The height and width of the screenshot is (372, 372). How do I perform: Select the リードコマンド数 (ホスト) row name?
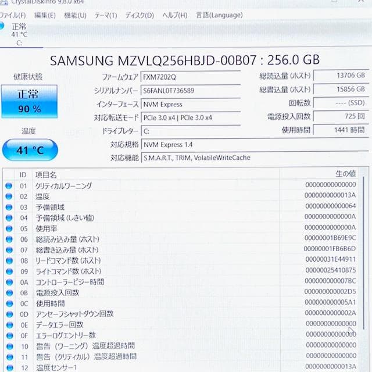68,261
